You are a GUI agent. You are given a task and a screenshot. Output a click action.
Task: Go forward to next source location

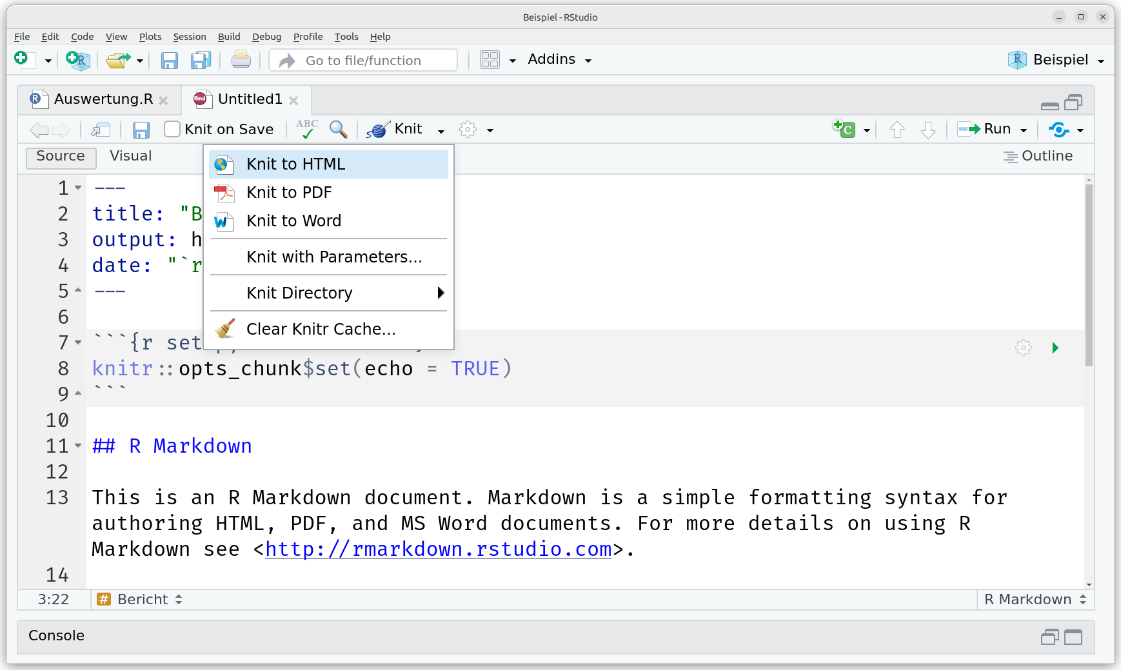tap(61, 130)
